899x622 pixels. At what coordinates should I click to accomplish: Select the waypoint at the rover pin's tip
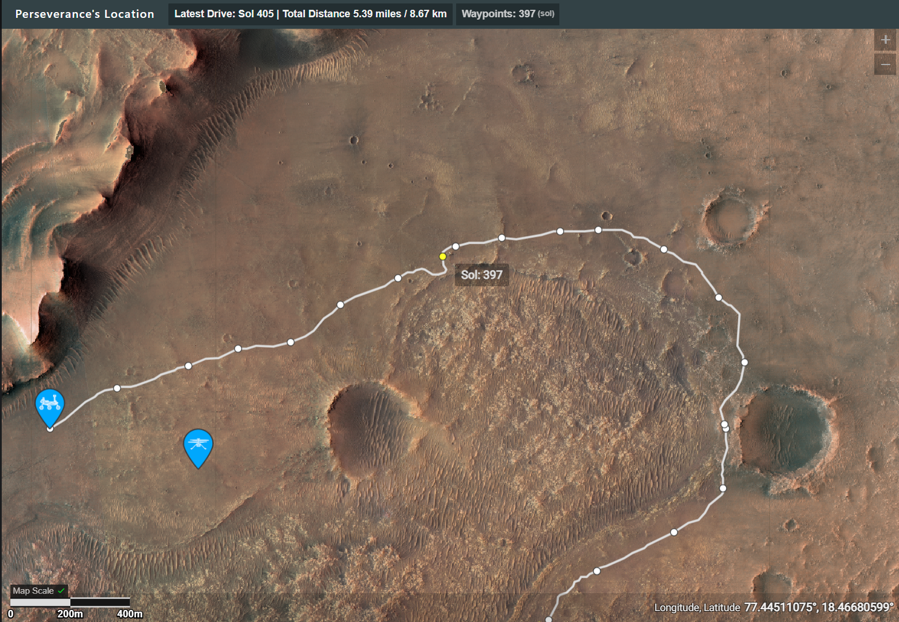pyautogui.click(x=50, y=428)
